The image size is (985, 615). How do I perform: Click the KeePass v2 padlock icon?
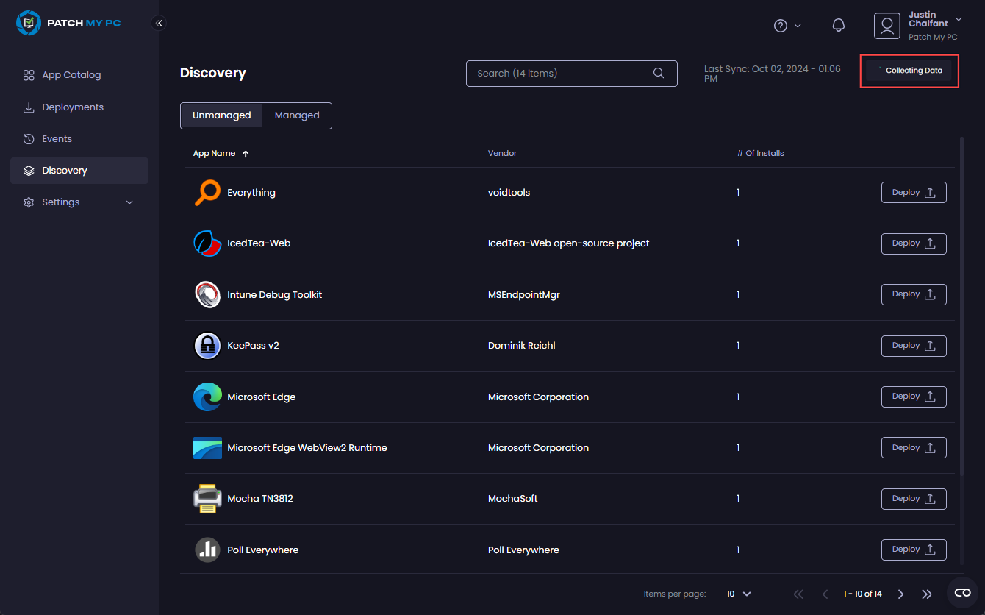pos(207,346)
